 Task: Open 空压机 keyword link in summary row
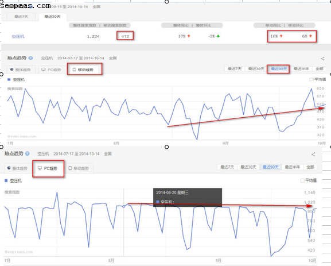18,36
